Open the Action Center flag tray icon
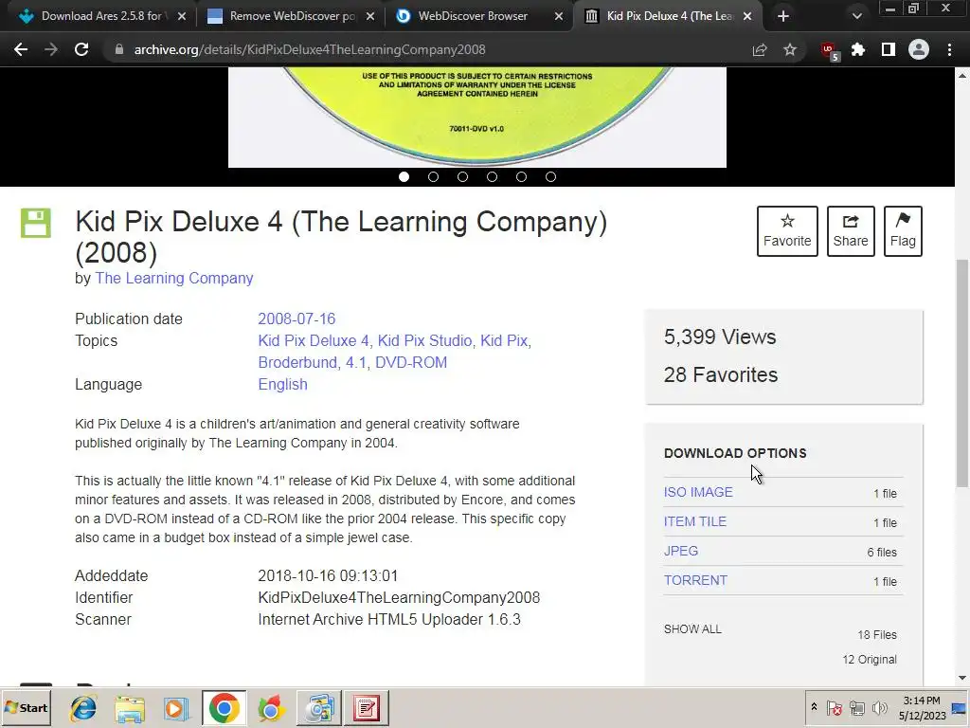This screenshot has width=970, height=728. tap(835, 707)
